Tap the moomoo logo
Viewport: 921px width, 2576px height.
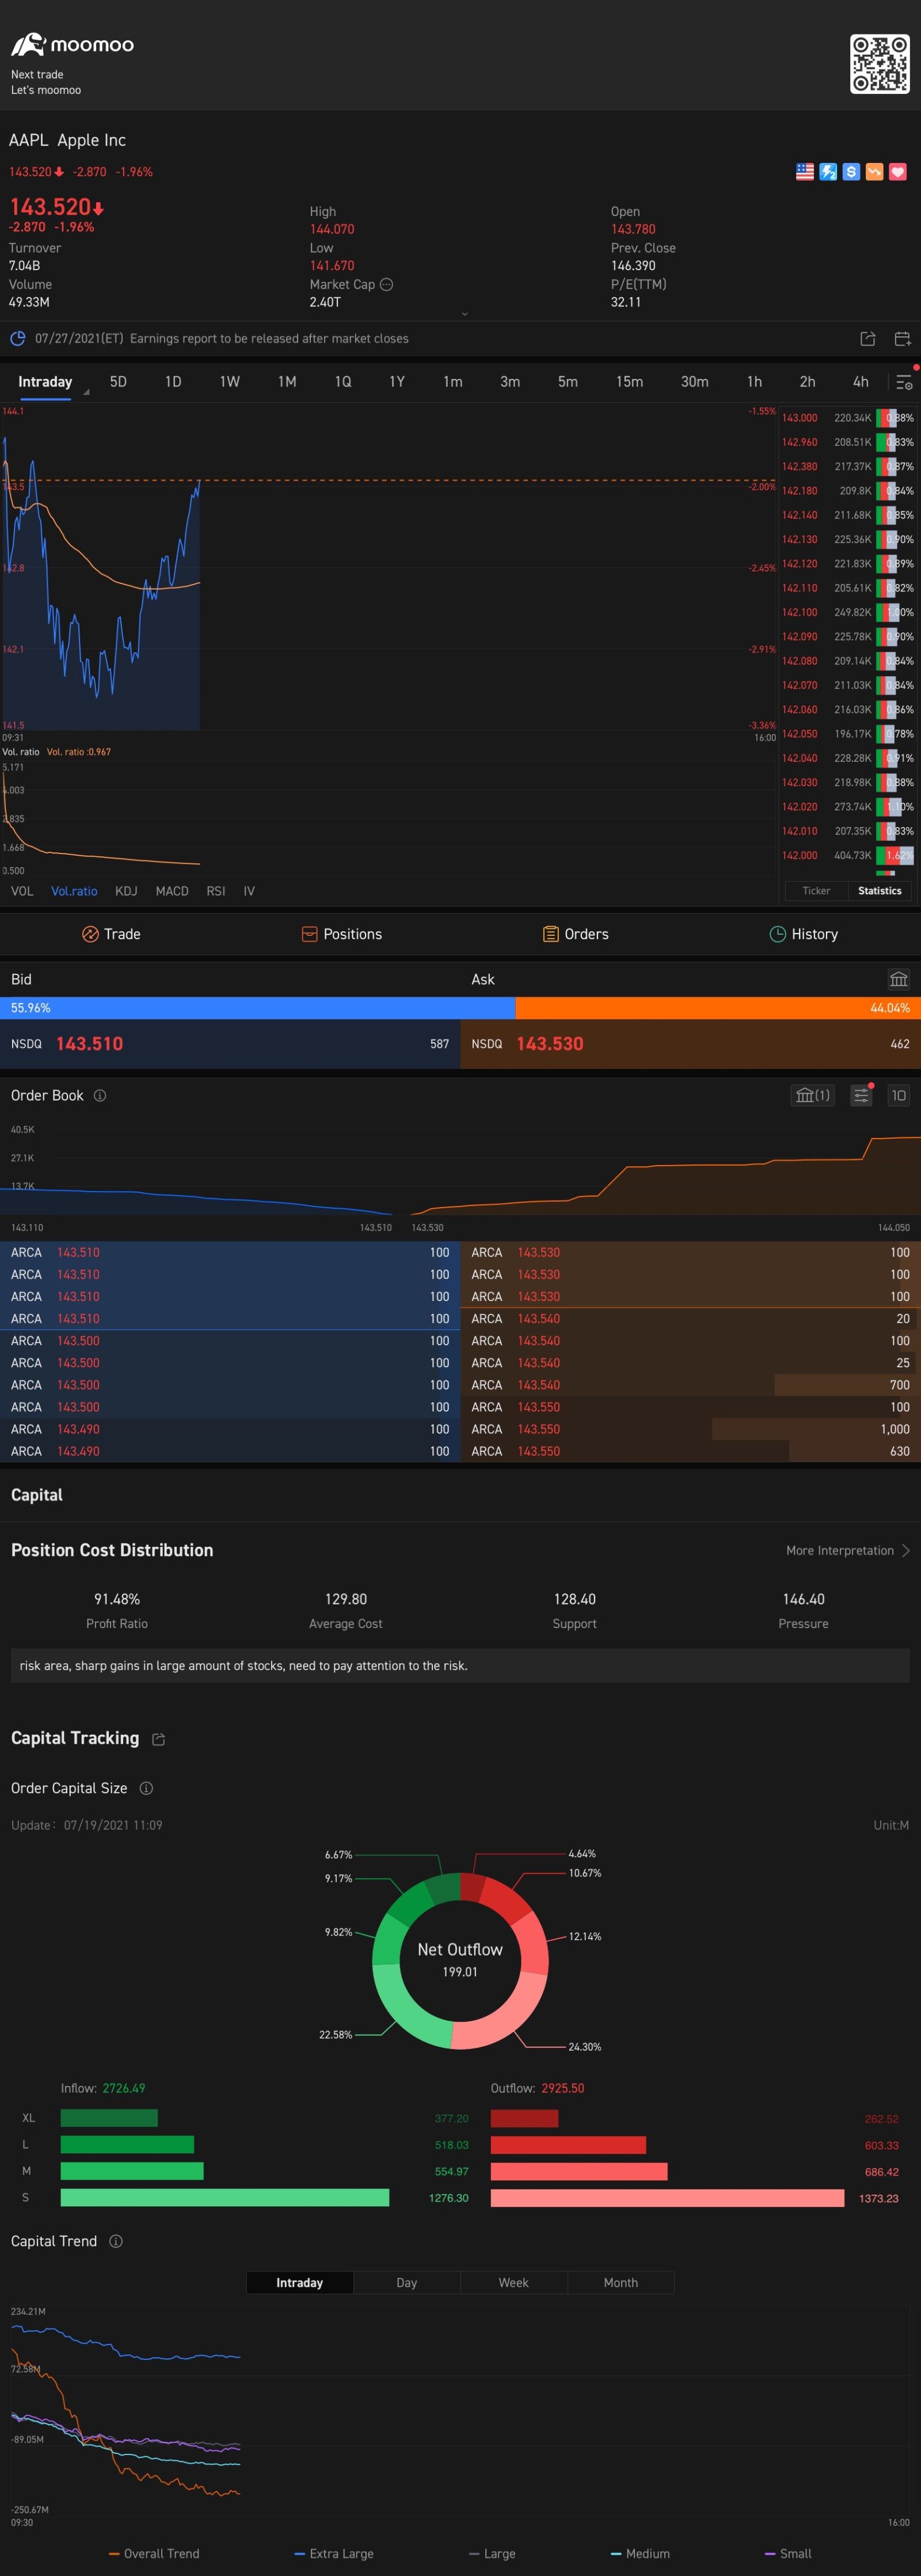click(x=72, y=44)
